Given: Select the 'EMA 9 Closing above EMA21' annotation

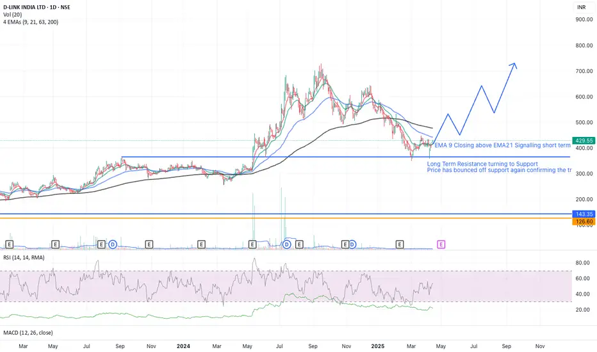Looking at the screenshot, I should click(x=503, y=145).
